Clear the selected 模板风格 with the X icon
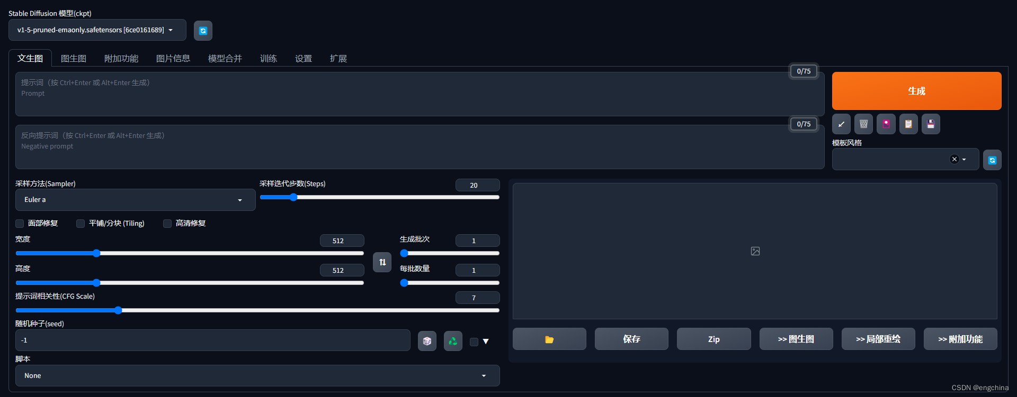 954,159
